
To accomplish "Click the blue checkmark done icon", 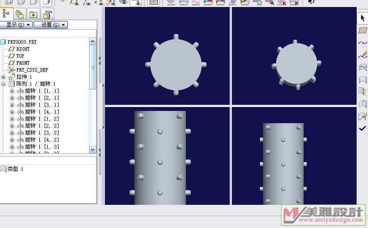I will tap(362, 128).
